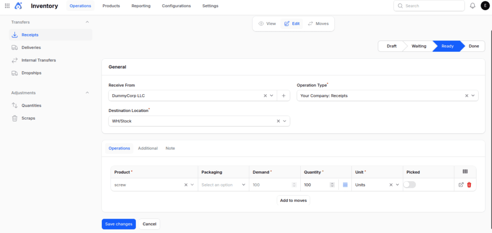Open the Operations top menu
The width and height of the screenshot is (492, 233).
(x=80, y=6)
